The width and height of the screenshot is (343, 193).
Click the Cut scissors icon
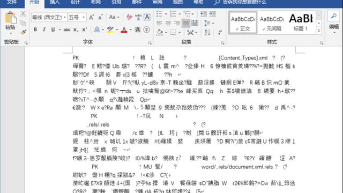[x=23, y=14]
